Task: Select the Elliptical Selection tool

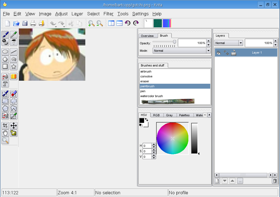Action: 14,101
